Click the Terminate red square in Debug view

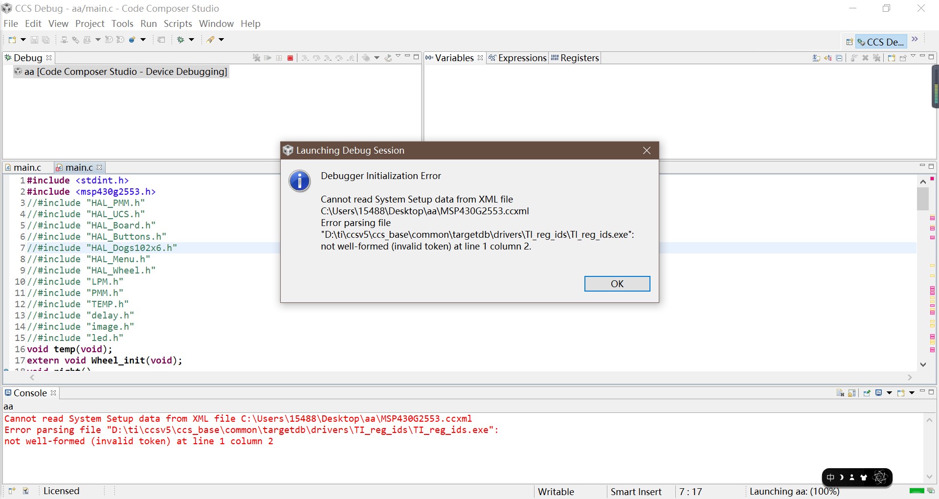(x=290, y=58)
